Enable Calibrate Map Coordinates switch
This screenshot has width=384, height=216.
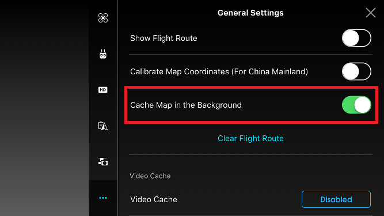tap(356, 71)
